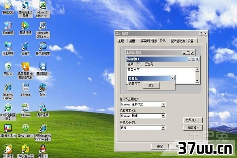Viewport: 237px width, 158px height.
Task: Click the 高级(D) advanced button
Action: (193, 128)
